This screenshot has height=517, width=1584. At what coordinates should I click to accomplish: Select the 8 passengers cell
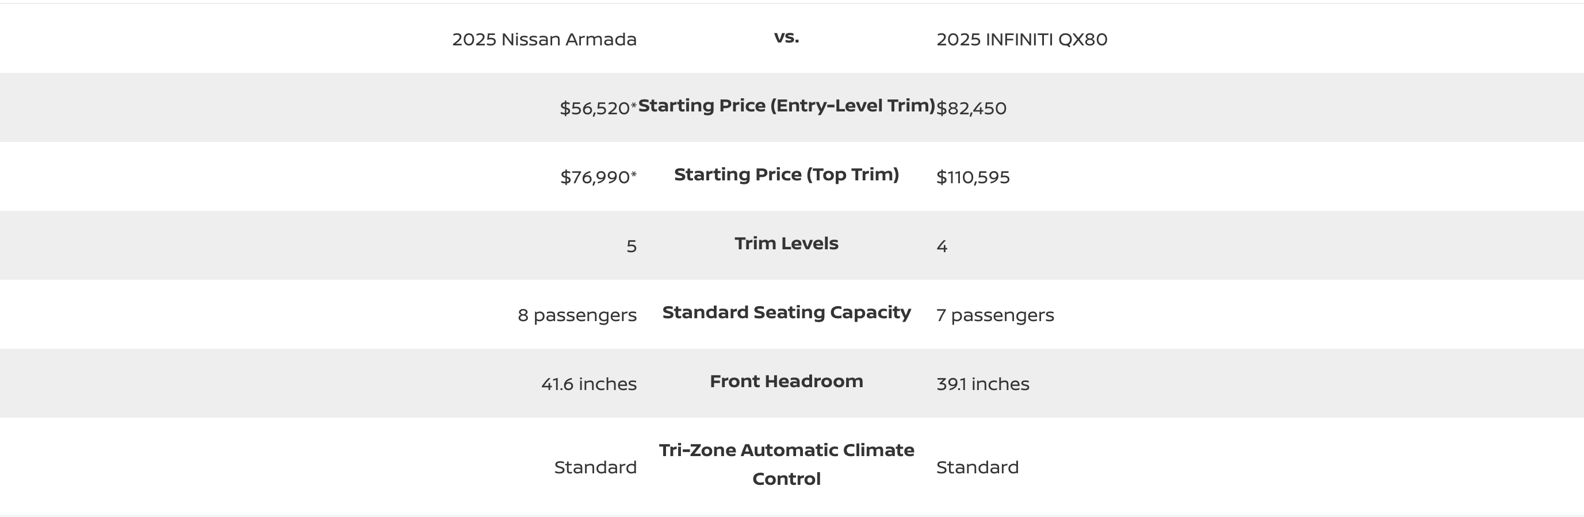click(577, 315)
